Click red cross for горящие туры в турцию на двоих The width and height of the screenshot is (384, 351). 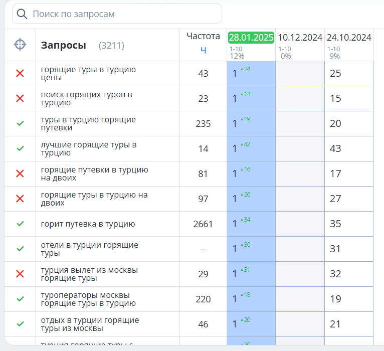click(x=20, y=199)
